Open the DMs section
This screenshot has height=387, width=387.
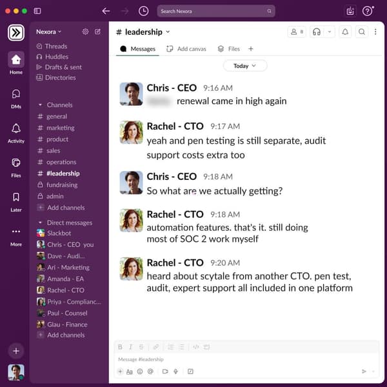pyautogui.click(x=16, y=99)
